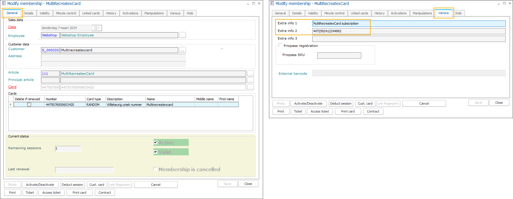The height and width of the screenshot is (199, 513).
Task: Click the left window's title bar icon
Action: 4,4
